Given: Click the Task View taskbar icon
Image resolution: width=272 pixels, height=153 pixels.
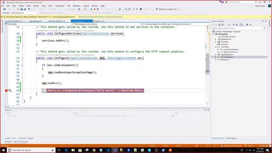Looking at the screenshot, I should pyautogui.click(x=59, y=150).
